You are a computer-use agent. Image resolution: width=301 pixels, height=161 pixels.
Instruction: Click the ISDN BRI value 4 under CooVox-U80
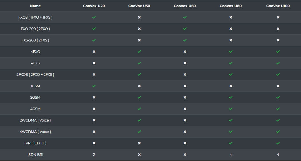click(231, 155)
